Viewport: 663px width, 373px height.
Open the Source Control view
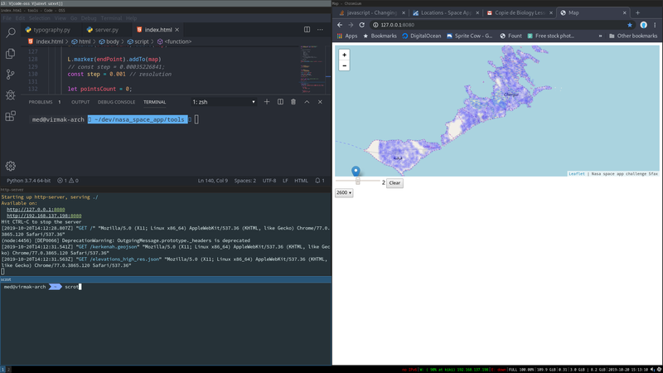11,75
